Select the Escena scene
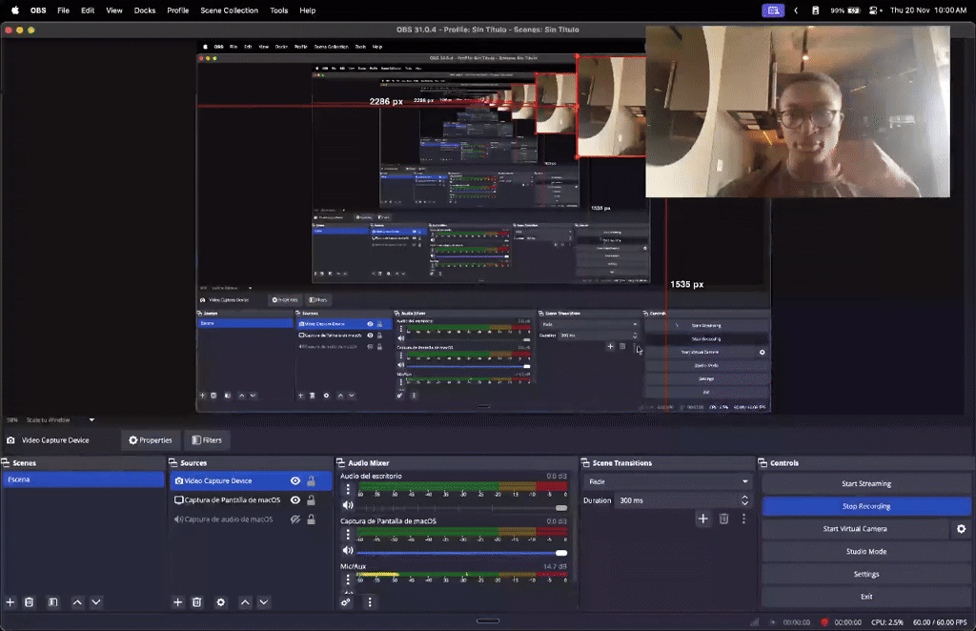 pos(84,479)
